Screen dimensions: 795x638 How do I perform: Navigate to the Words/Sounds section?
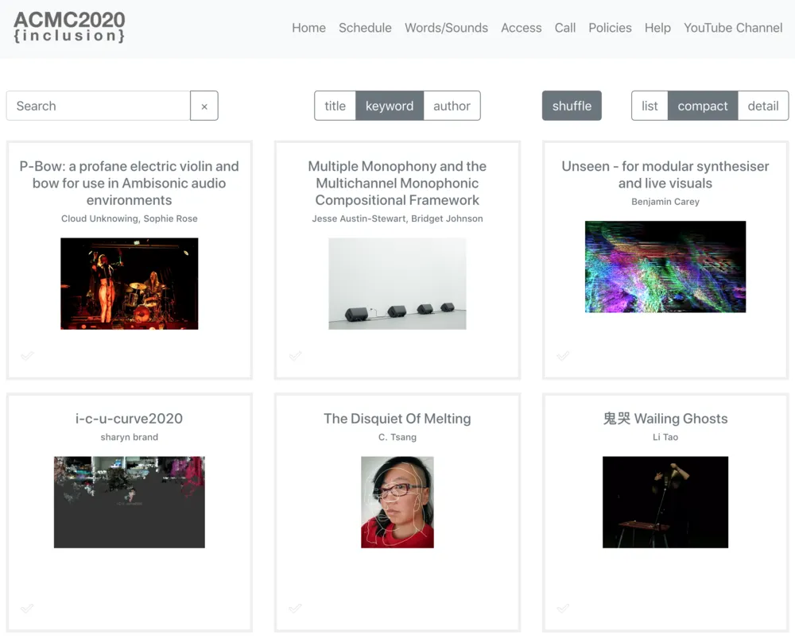447,28
